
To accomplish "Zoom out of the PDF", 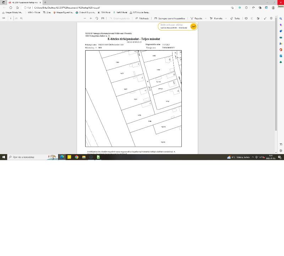I will [x=85, y=18].
